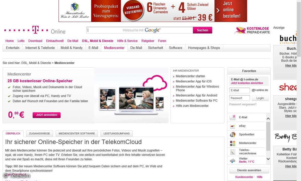
Task: Open the Sportwetten soccer ball icon
Action: point(233,134)
